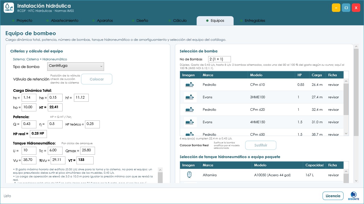
Task: Open ficha 'revisar' for Pedrollo CPm 620
Action: click(x=334, y=110)
